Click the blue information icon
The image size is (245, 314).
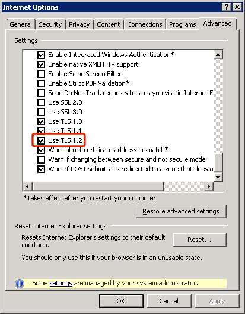[x=20, y=283]
